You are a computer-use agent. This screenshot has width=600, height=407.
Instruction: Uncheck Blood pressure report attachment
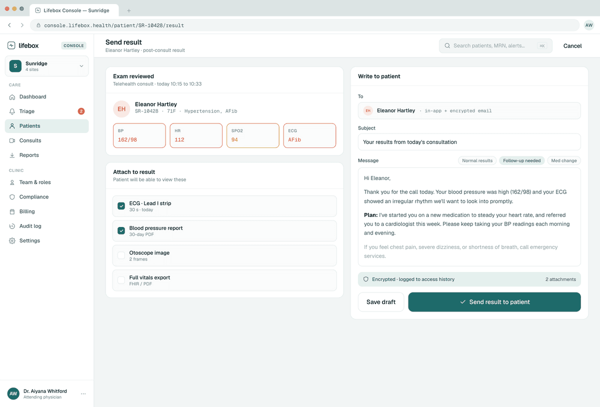[x=121, y=230]
